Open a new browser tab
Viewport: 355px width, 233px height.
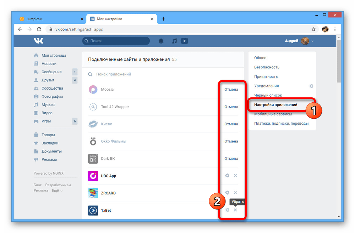163,19
